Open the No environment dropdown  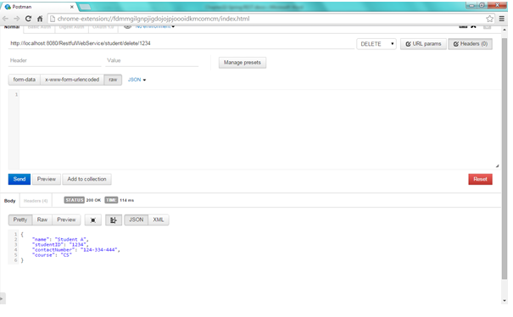coord(155,26)
